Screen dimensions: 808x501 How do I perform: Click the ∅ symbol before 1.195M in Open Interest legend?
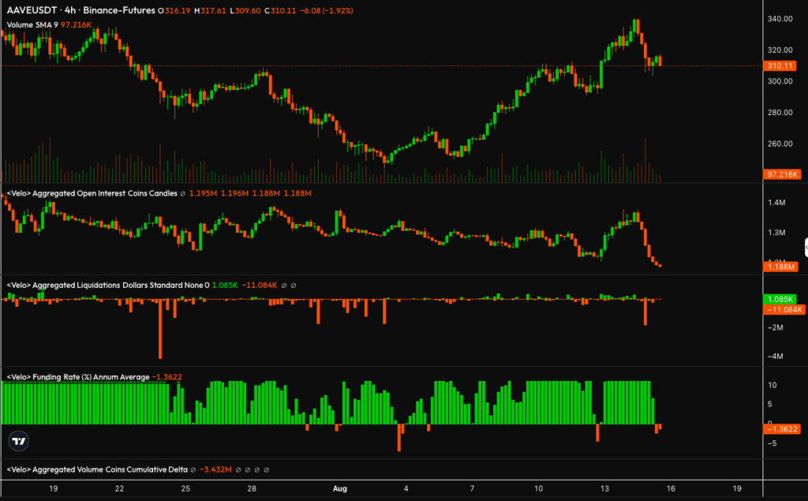tap(182, 194)
